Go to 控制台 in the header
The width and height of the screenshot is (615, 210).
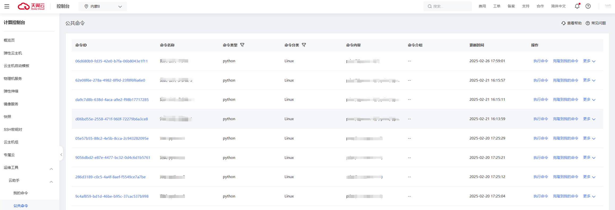tap(63, 6)
